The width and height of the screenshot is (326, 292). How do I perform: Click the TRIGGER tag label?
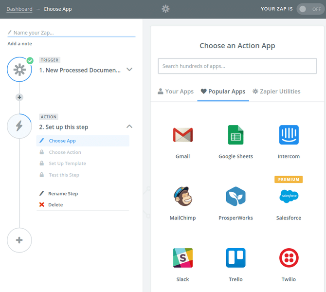(50, 60)
